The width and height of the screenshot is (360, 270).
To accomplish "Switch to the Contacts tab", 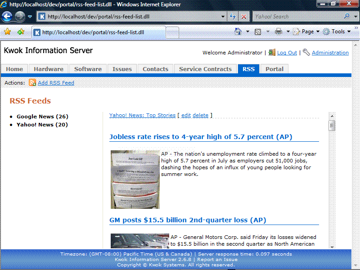I will point(155,69).
